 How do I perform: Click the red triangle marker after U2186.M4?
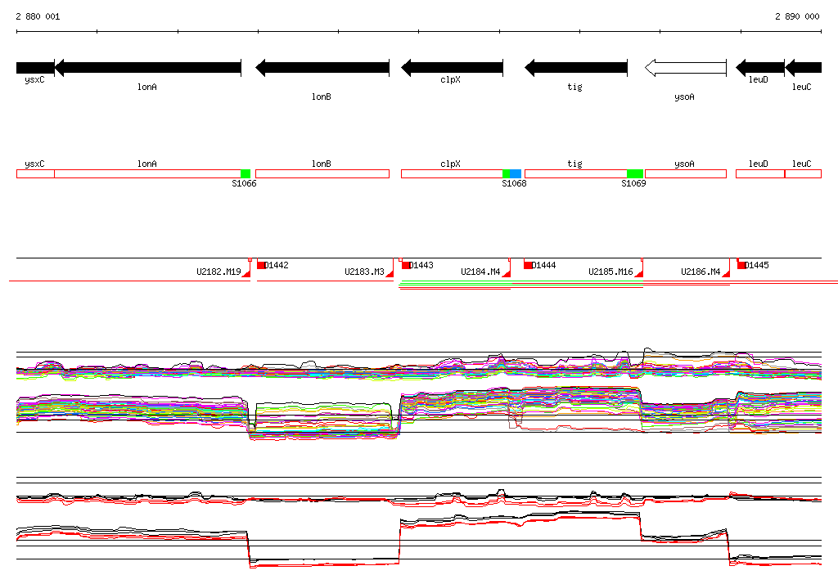pos(727,273)
